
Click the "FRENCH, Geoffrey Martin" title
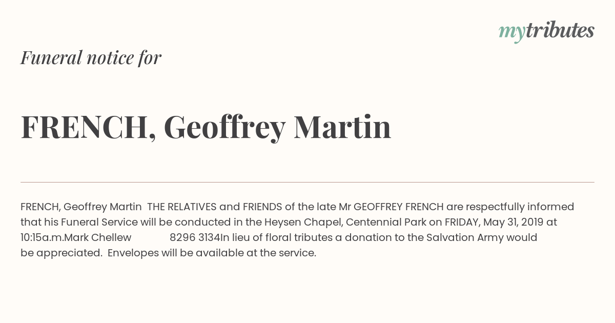tap(206, 127)
